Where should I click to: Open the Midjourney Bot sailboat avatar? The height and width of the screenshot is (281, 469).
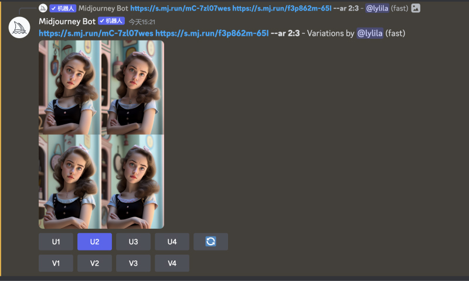[19, 28]
